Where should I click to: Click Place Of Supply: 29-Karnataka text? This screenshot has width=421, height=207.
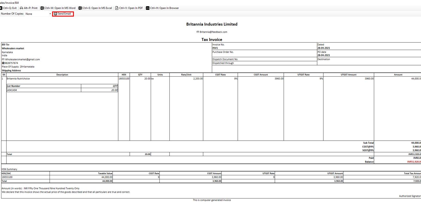(x=18, y=67)
